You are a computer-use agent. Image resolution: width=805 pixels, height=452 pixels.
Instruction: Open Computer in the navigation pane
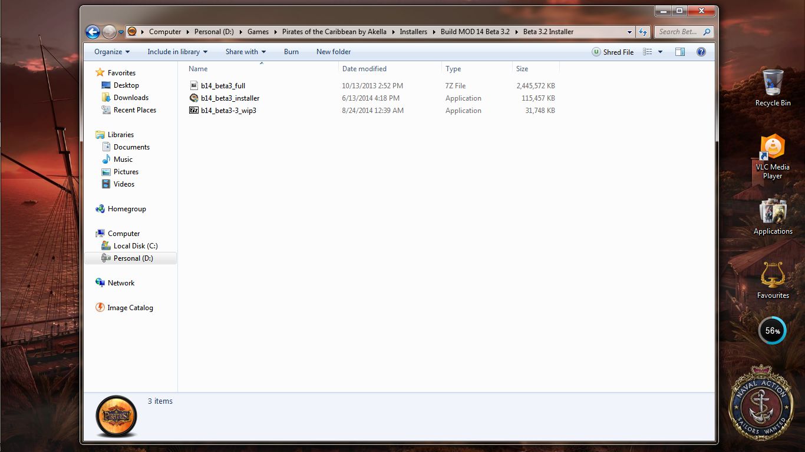point(124,234)
